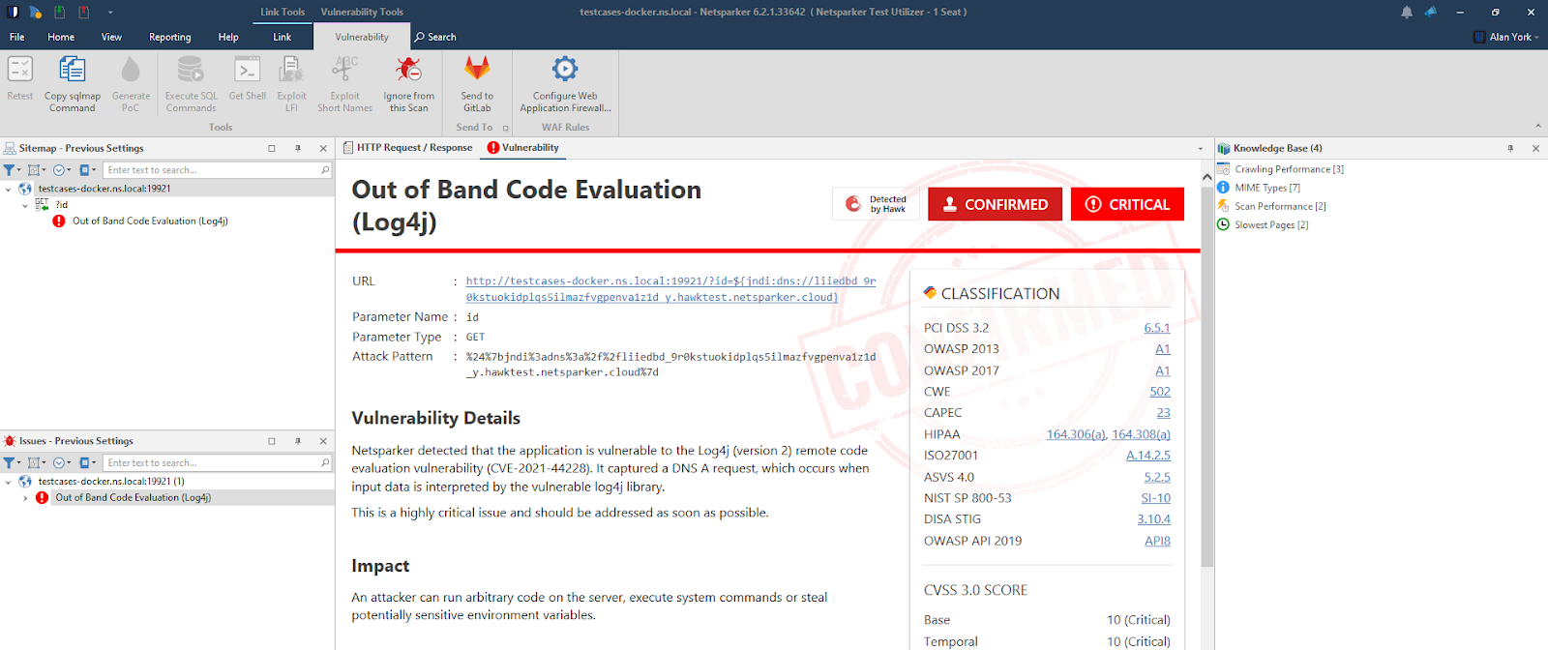Click the Exploit LFI icon

click(291, 70)
